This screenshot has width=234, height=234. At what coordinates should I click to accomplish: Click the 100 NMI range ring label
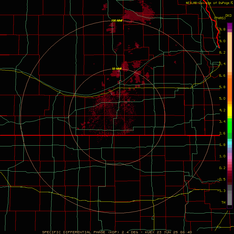point(117,21)
